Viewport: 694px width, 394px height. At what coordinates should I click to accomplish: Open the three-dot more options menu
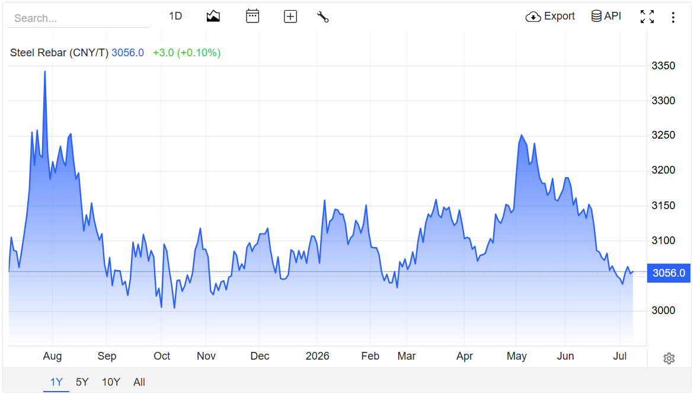pos(673,17)
